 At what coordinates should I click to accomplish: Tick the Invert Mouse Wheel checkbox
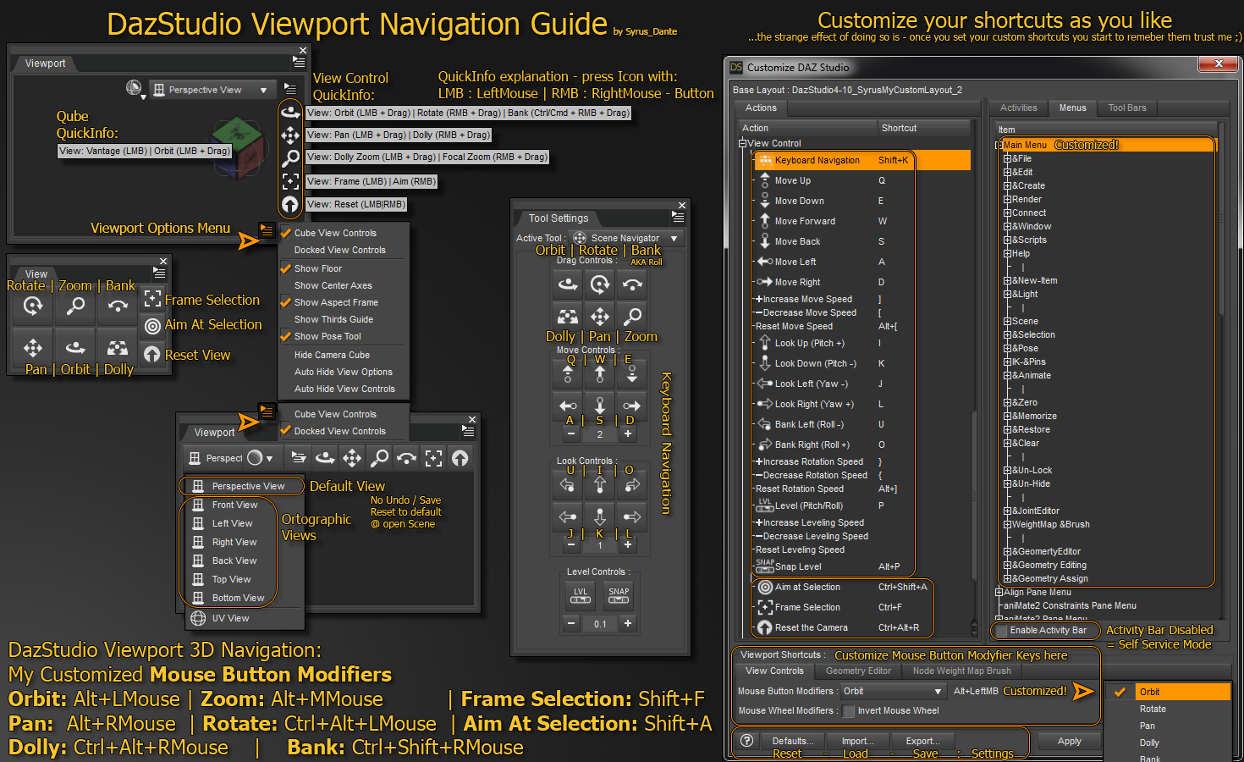click(x=848, y=711)
